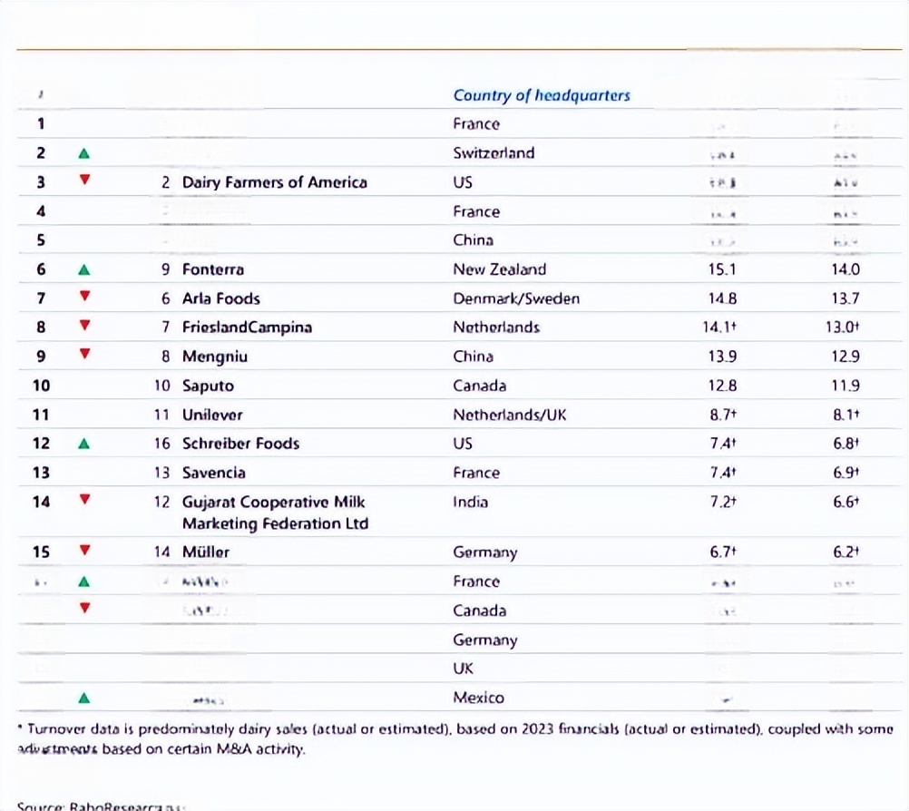Click previous rank "16" beside Schreiber Foods

pos(162,444)
